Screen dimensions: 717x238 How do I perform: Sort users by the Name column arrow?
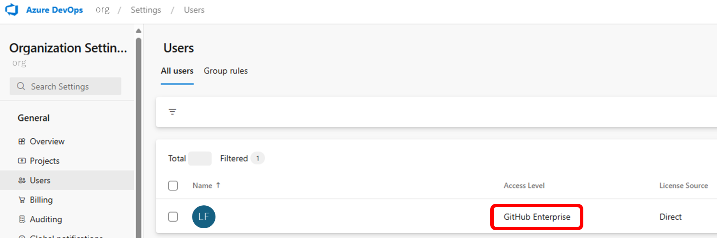tap(218, 185)
